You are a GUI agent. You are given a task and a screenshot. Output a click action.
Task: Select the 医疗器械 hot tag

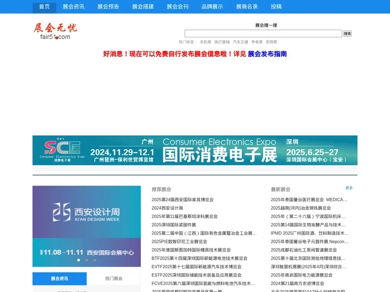[x=222, y=42]
